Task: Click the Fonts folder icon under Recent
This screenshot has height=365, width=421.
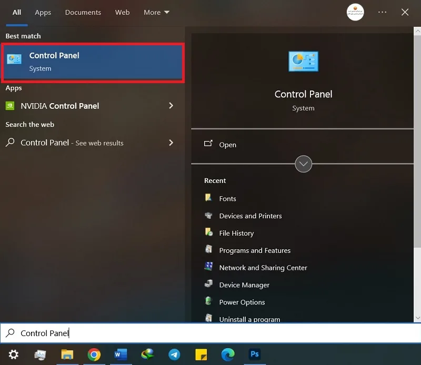Action: pos(208,198)
